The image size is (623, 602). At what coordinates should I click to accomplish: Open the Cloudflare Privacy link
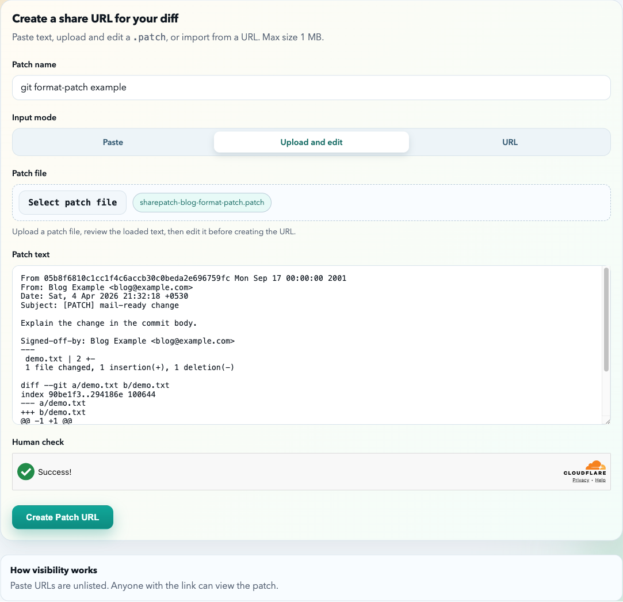point(580,479)
